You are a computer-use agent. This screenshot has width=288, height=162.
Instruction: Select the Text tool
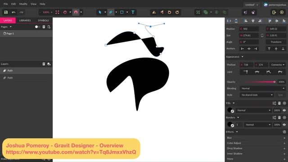tap(133, 12)
